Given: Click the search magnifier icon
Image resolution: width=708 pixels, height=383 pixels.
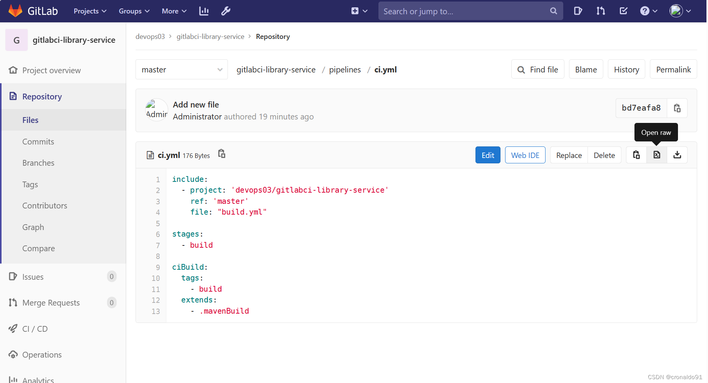Looking at the screenshot, I should [553, 11].
